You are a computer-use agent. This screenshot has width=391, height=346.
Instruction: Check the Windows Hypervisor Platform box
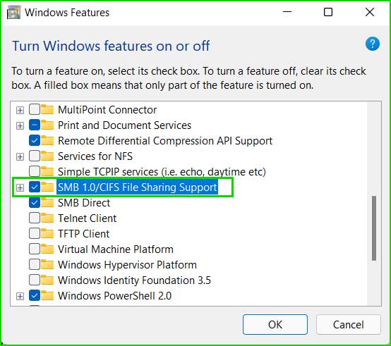click(35, 264)
